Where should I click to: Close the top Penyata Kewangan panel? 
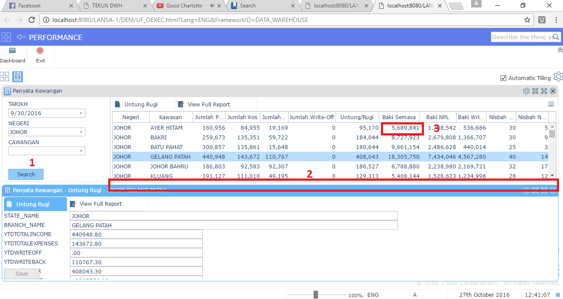pos(553,91)
